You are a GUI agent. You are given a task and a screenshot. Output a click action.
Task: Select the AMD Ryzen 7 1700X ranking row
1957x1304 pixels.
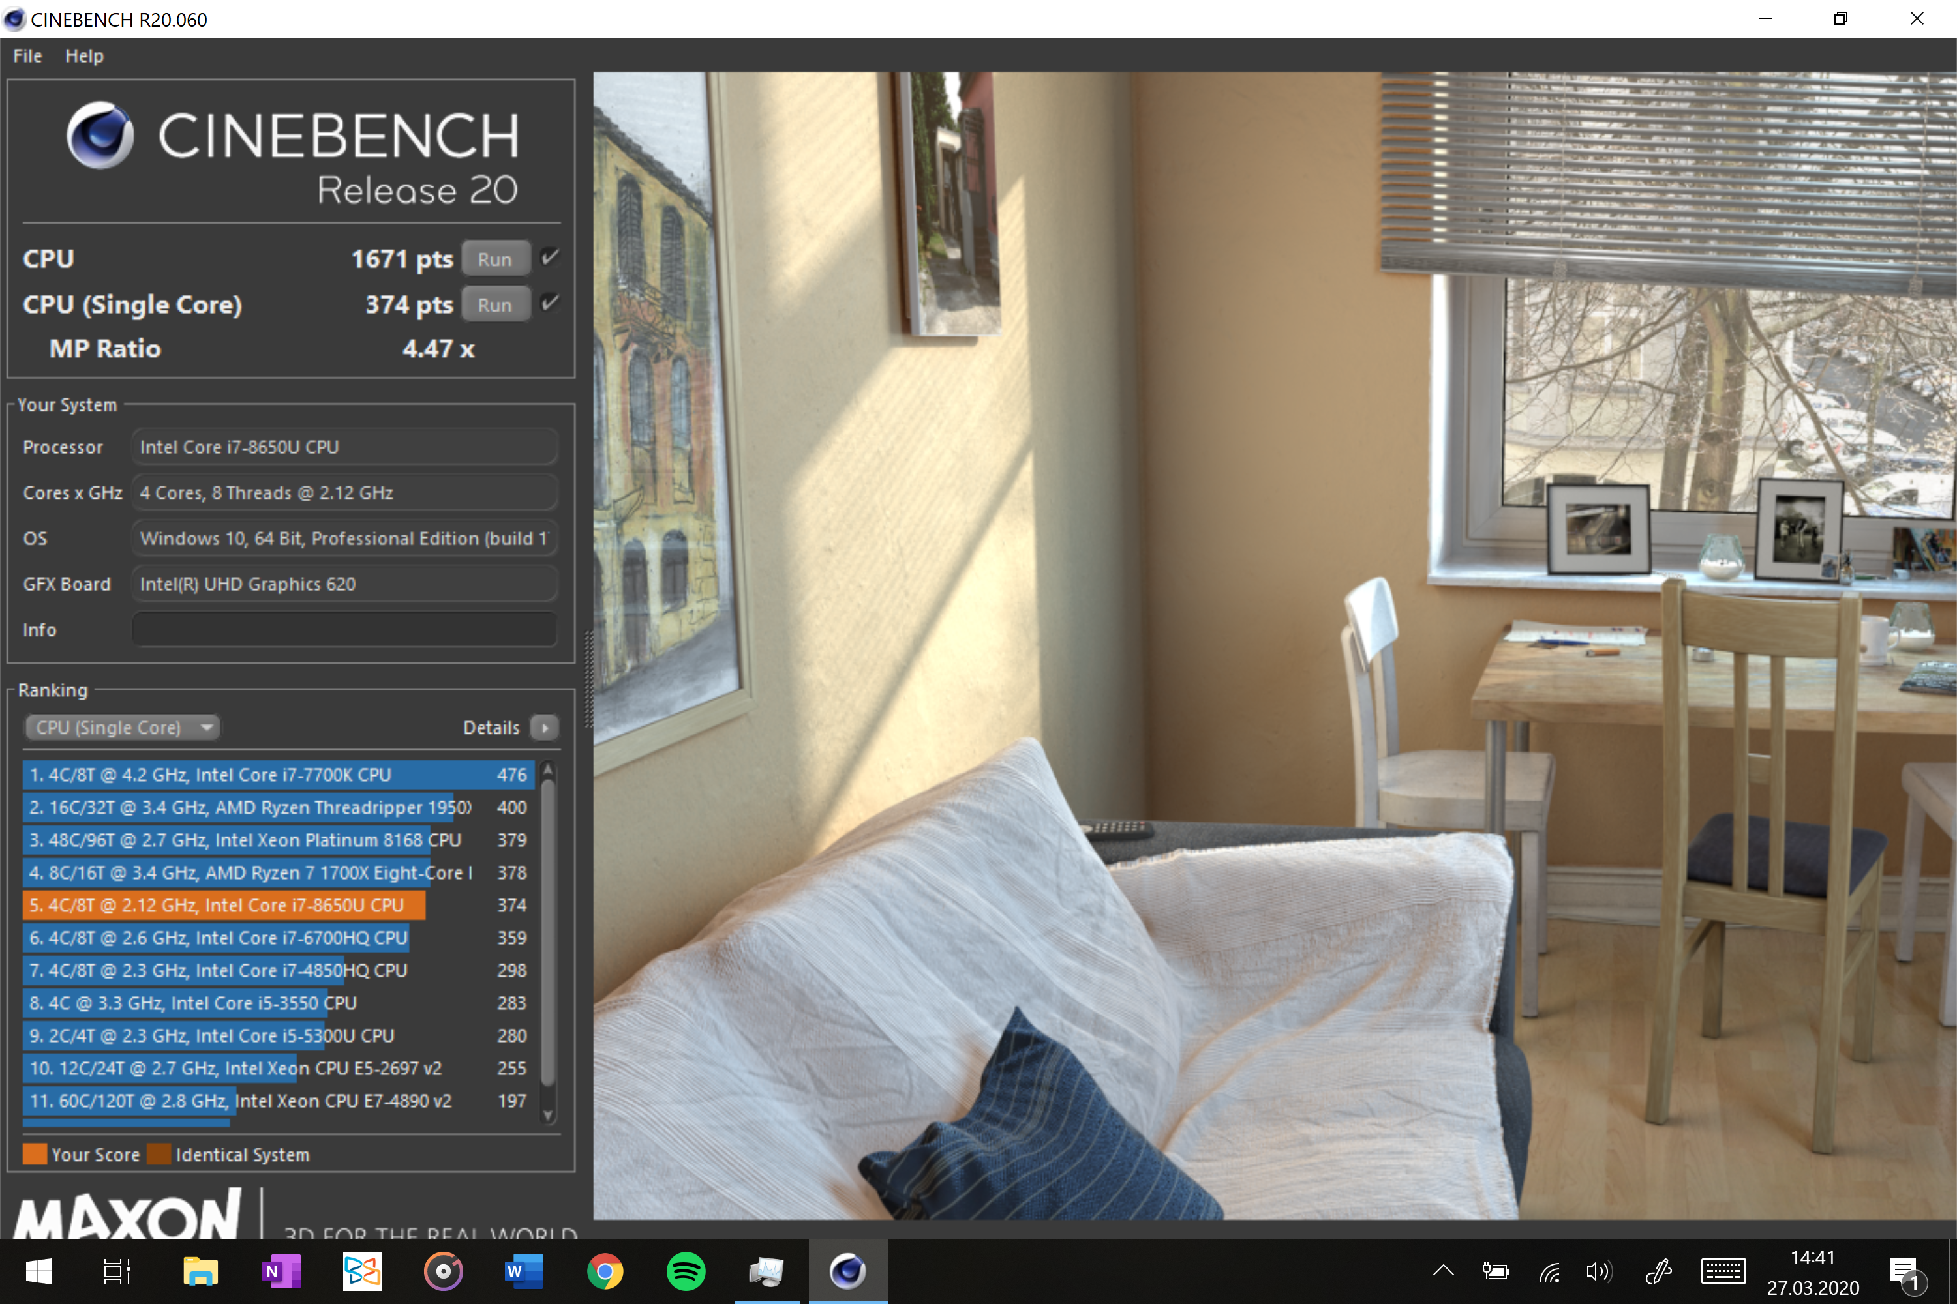point(279,872)
